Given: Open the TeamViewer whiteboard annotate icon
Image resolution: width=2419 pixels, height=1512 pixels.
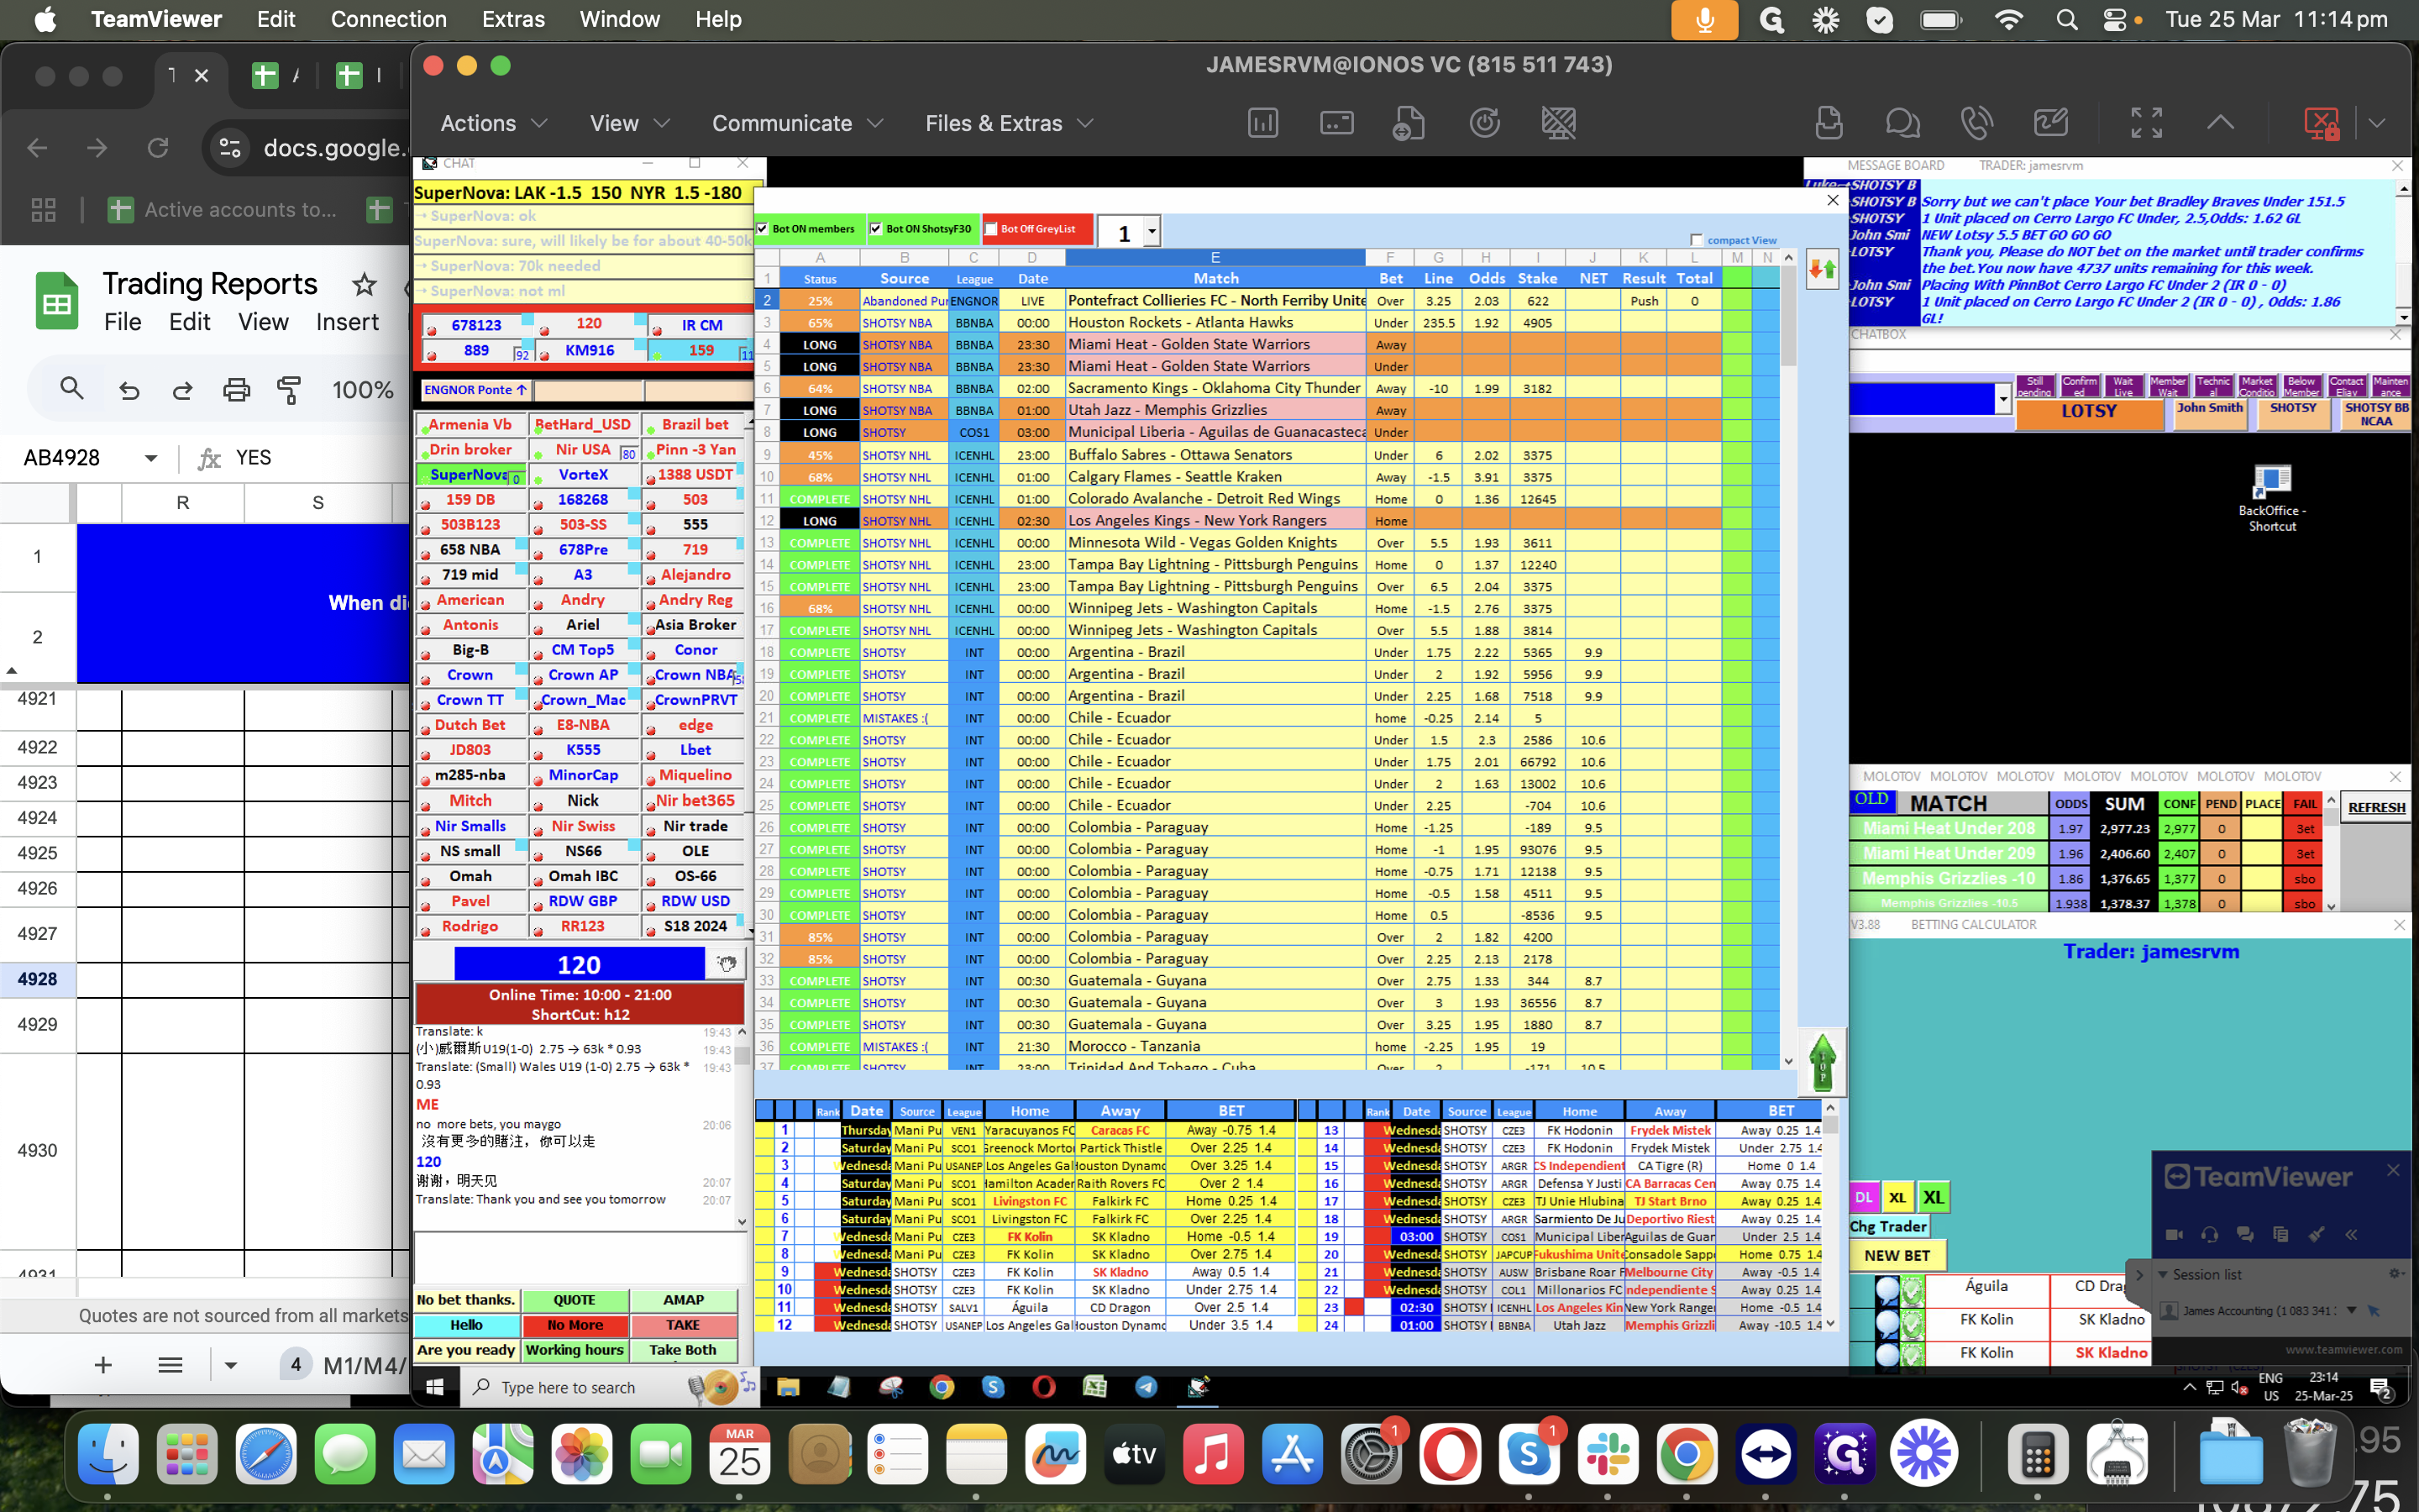Looking at the screenshot, I should [2050, 123].
